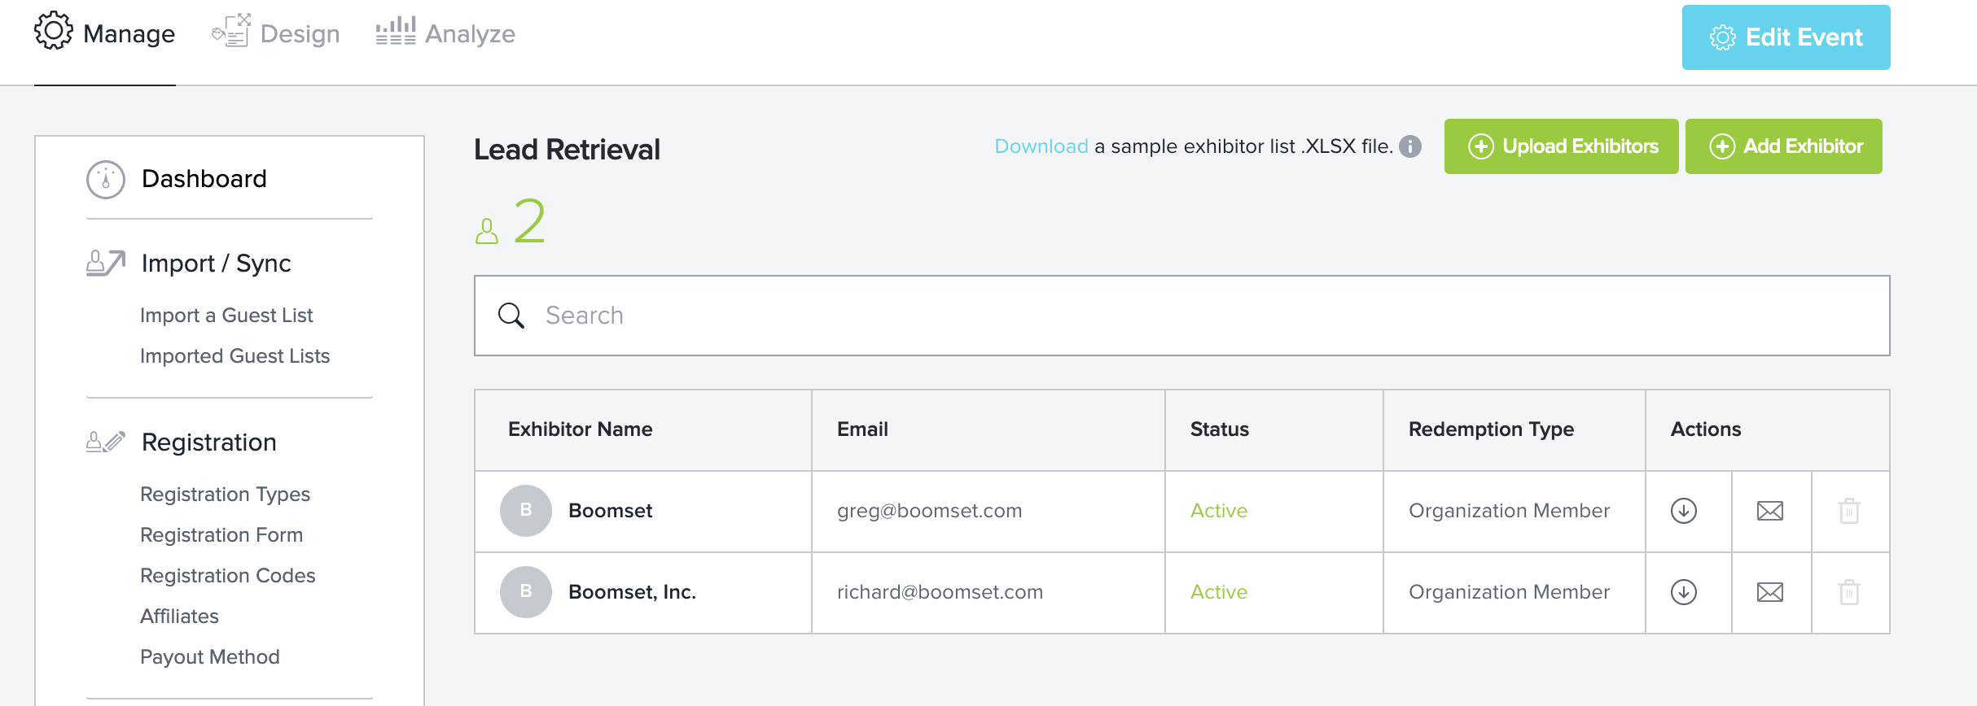Image resolution: width=1977 pixels, height=706 pixels.
Task: Click Add Exhibitor button
Action: coord(1783,146)
